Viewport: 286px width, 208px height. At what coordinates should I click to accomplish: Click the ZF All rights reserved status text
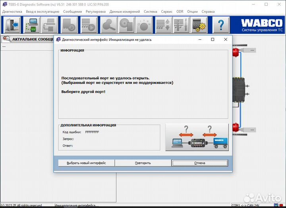[21, 206]
